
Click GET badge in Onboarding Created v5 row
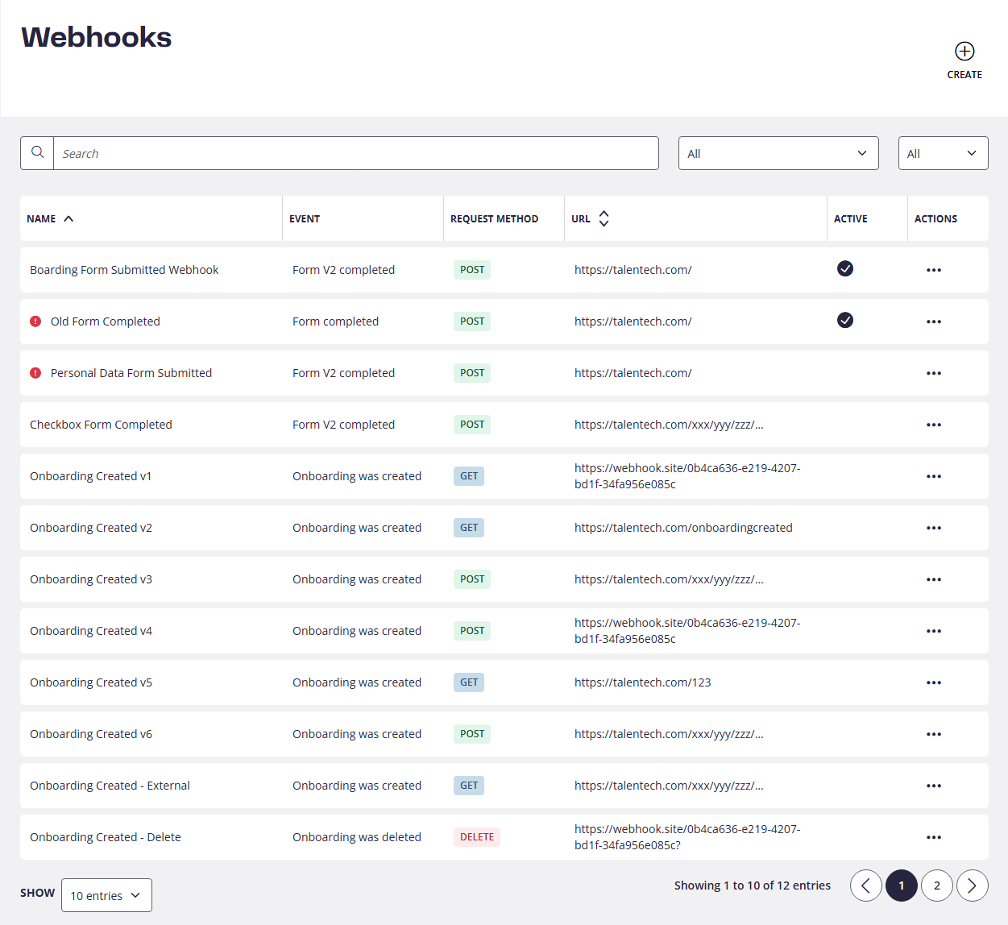coord(469,682)
